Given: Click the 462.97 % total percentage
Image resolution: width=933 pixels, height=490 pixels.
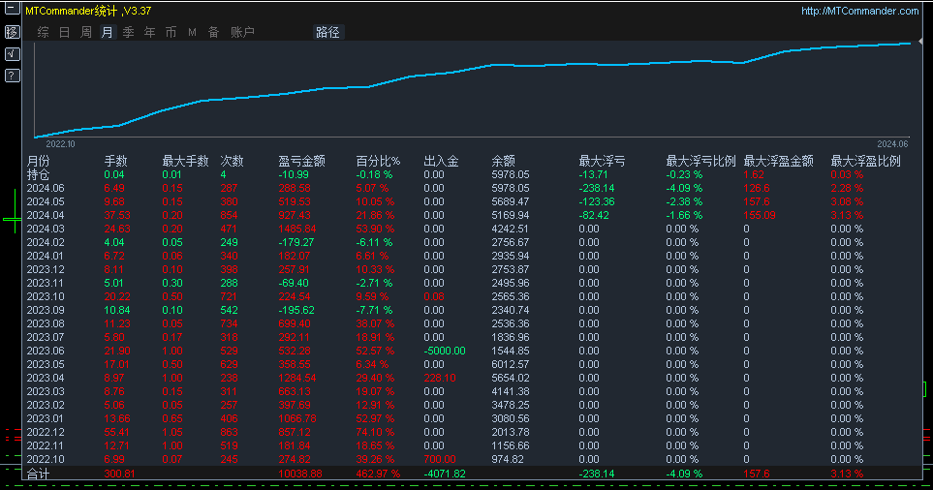Looking at the screenshot, I should pyautogui.click(x=378, y=474).
